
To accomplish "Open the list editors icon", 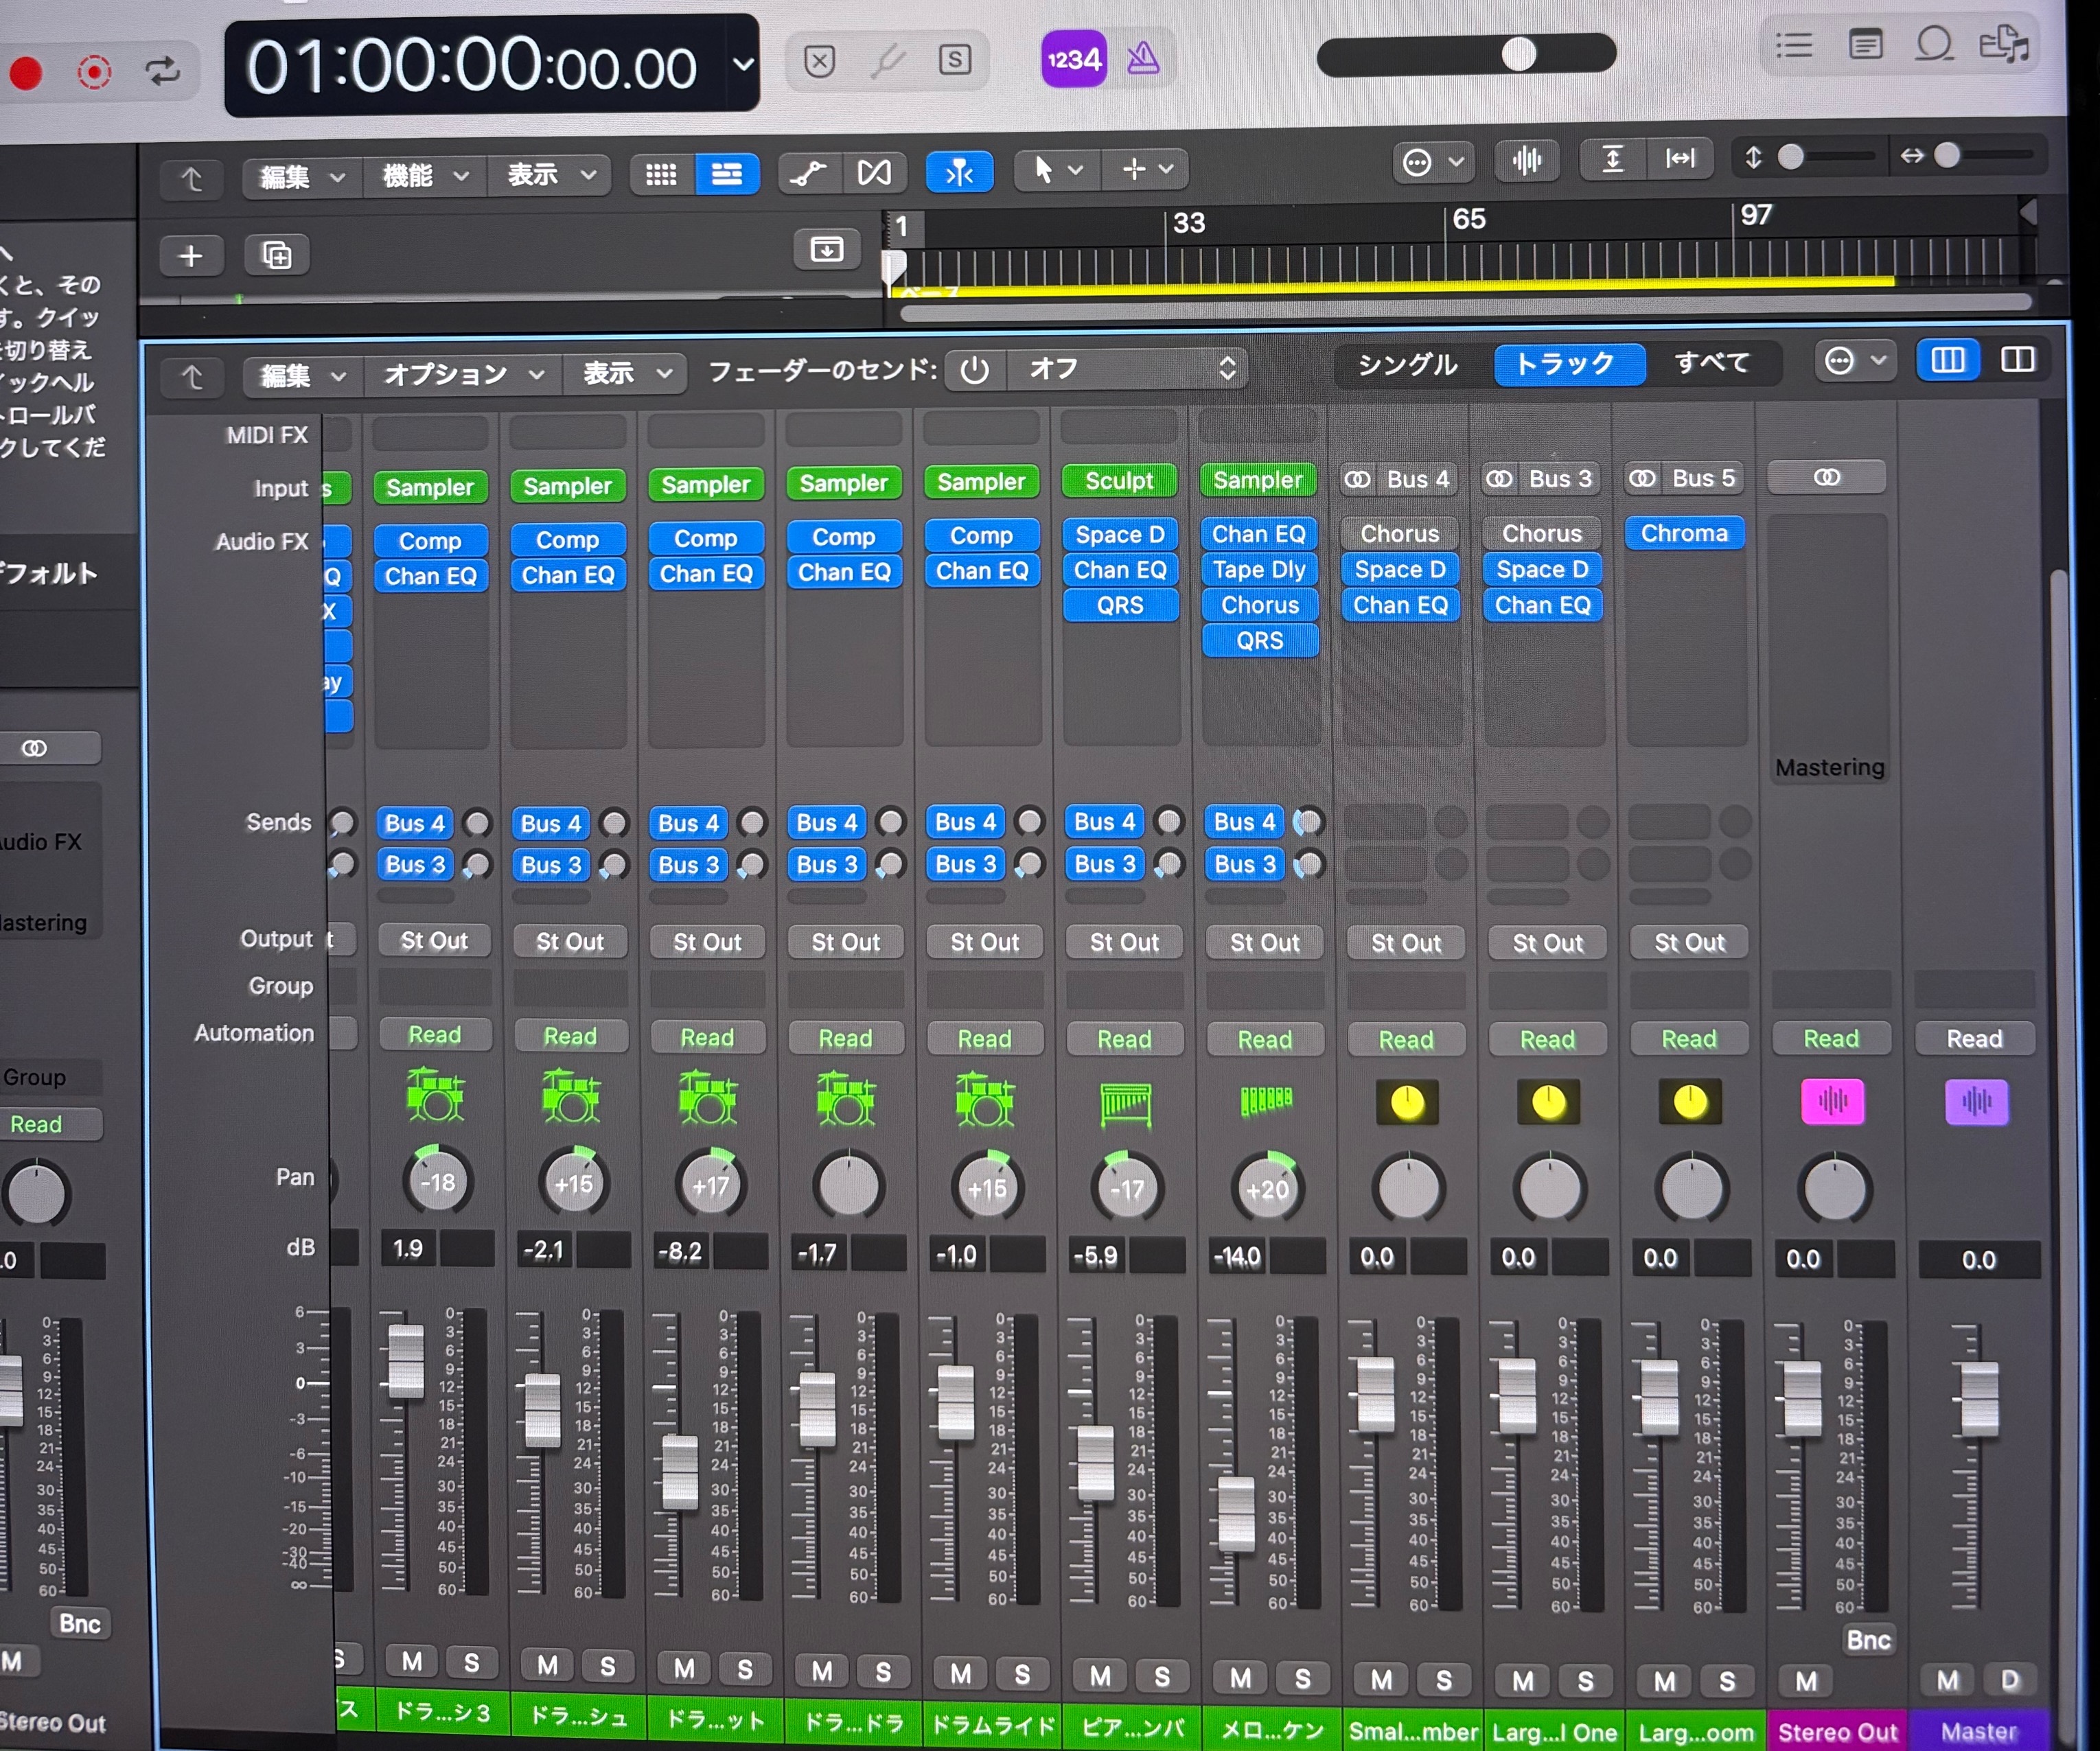I will 1793,45.
